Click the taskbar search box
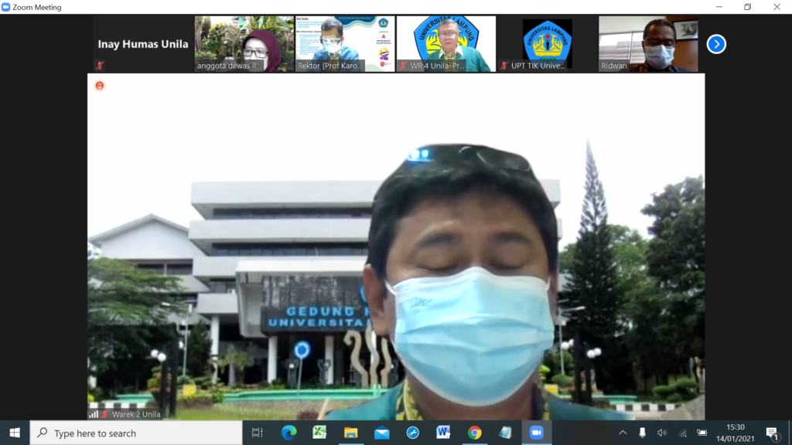792x445 pixels. [136, 433]
